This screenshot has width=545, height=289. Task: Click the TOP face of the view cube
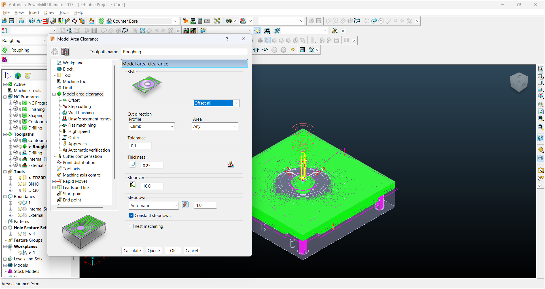(x=519, y=77)
